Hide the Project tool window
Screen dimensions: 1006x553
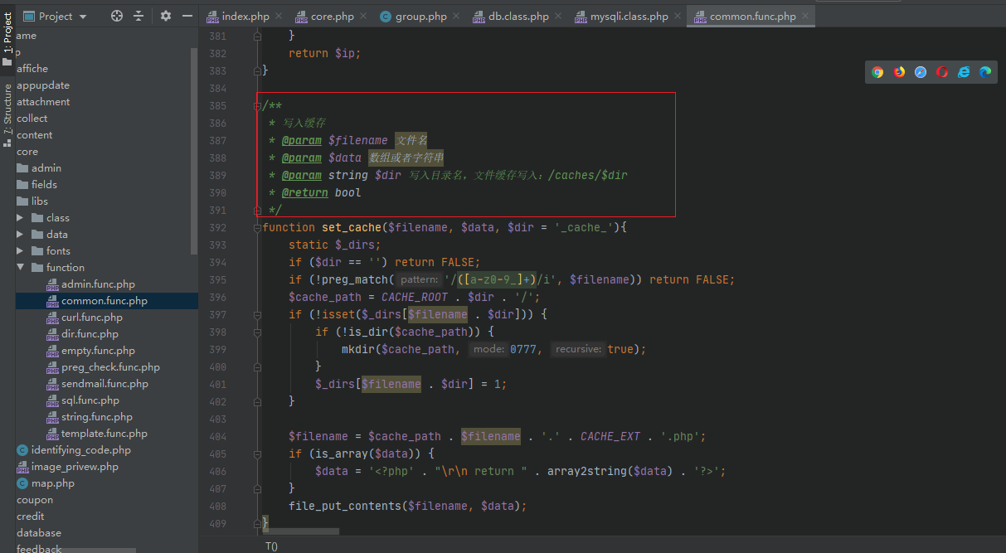[187, 16]
